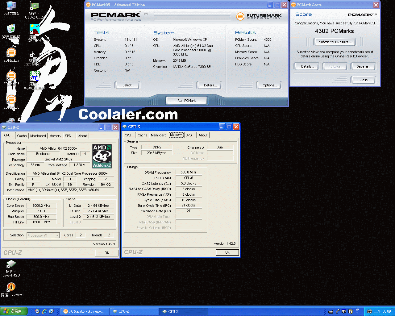
Task: Click the AMD Athlon X2 logo image
Action: click(x=102, y=156)
